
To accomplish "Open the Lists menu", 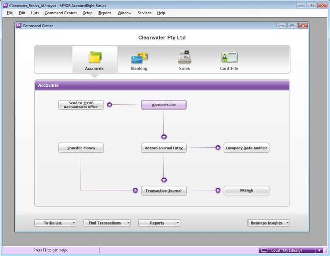I will click(35, 13).
